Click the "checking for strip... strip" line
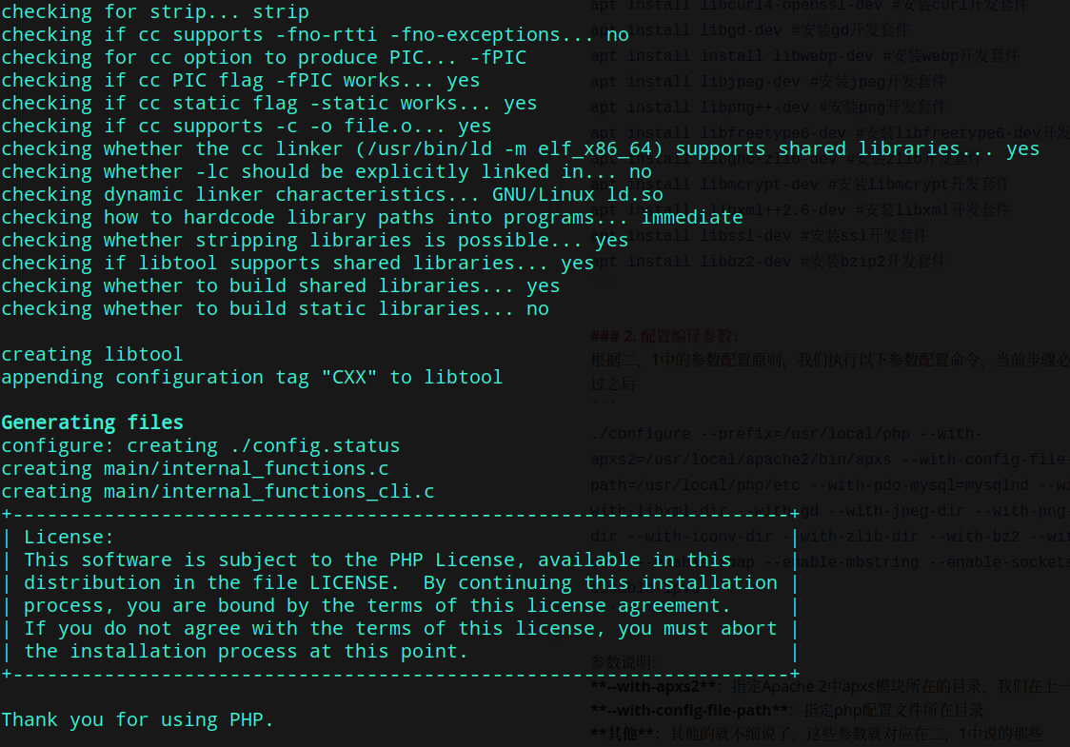1070x747 pixels. point(154,11)
